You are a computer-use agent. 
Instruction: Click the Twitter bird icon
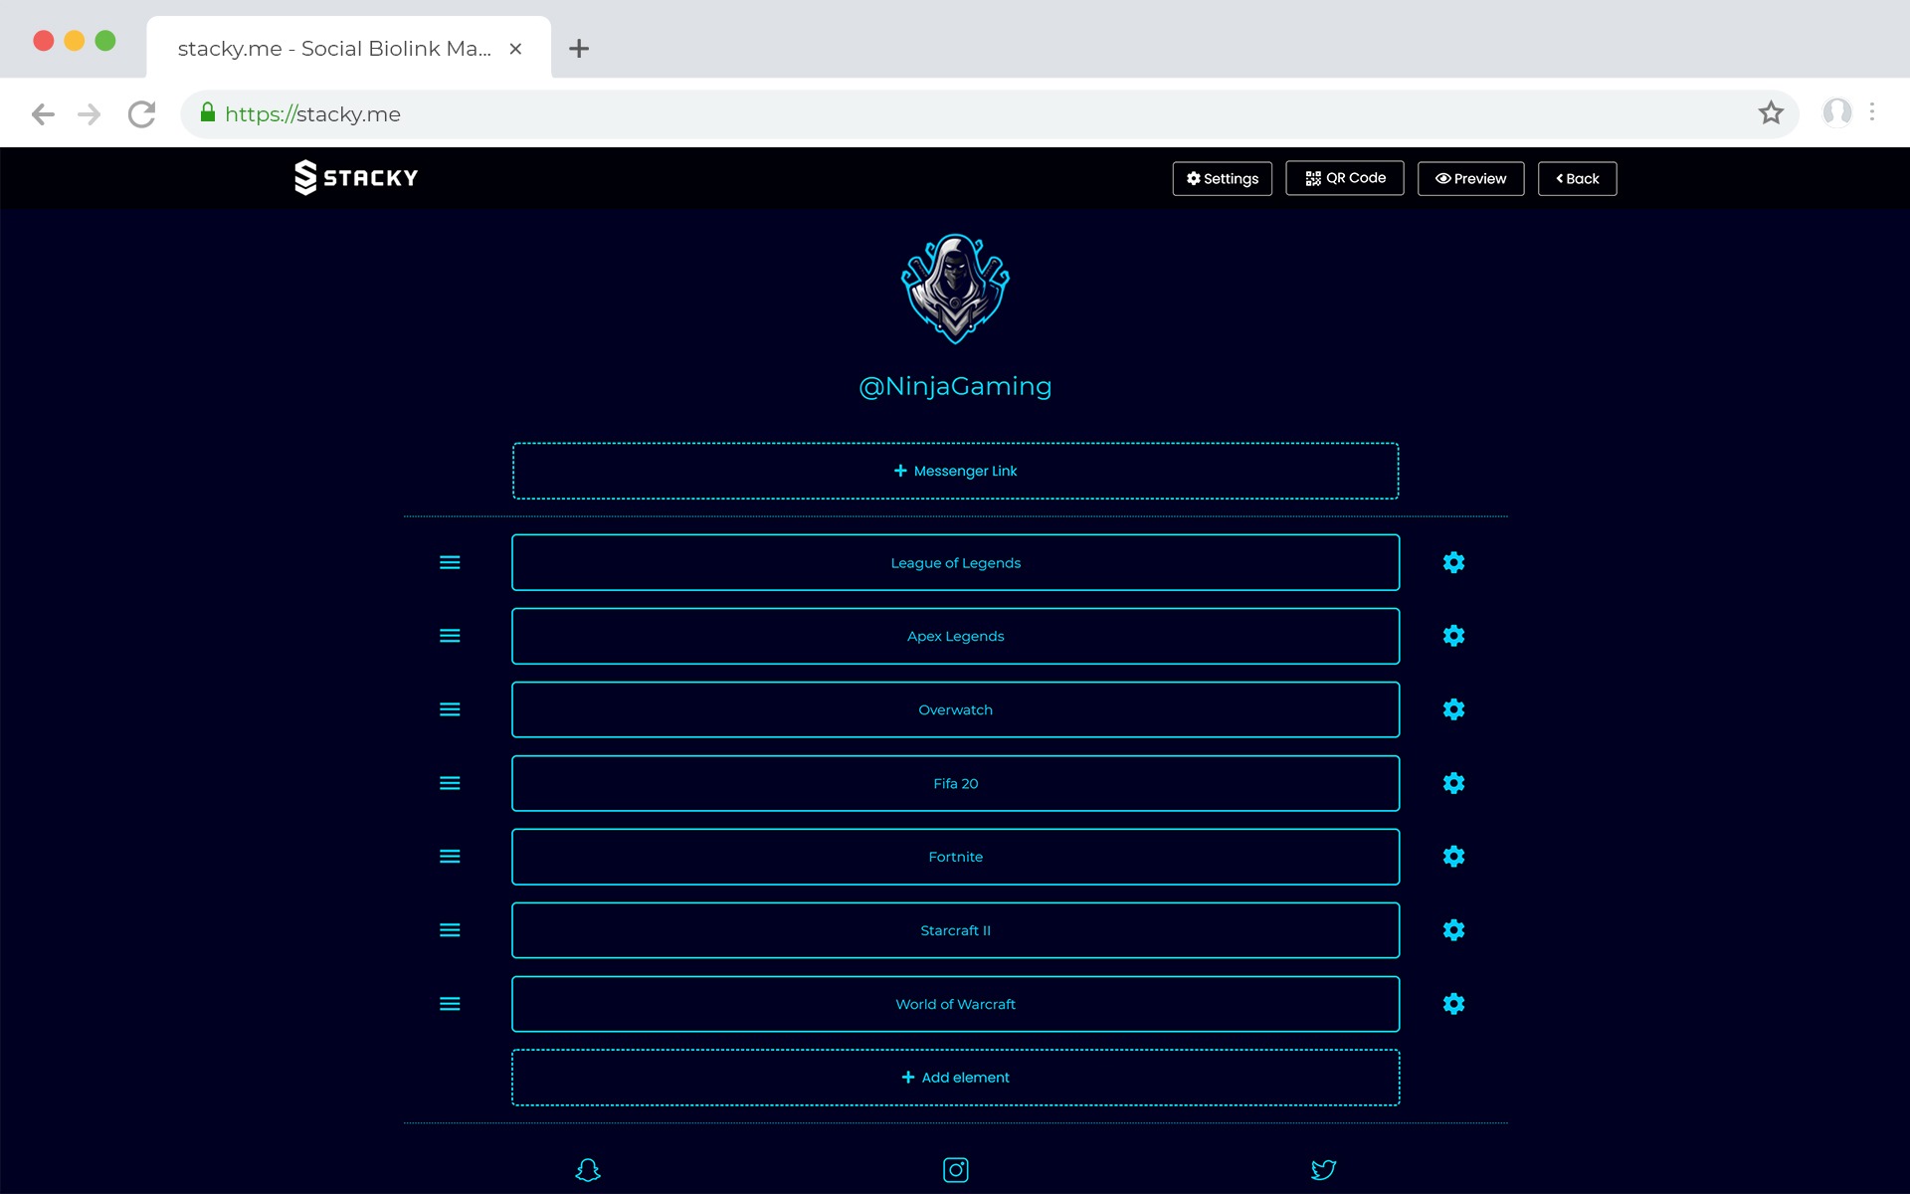pyautogui.click(x=1323, y=1169)
